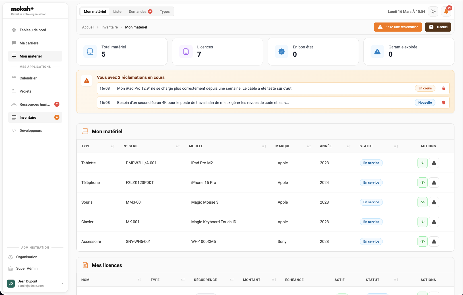Open Ressources humaines in sidebar
This screenshot has width=463, height=295.
pyautogui.click(x=35, y=105)
